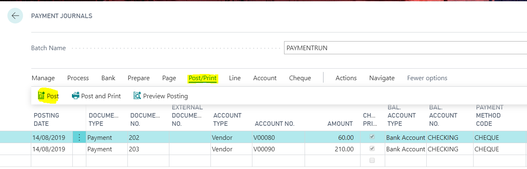The width and height of the screenshot is (527, 169).
Task: Click the Bank menu item
Action: tap(108, 78)
